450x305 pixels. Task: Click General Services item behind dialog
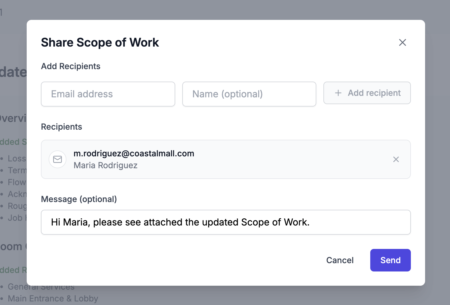coord(41,287)
